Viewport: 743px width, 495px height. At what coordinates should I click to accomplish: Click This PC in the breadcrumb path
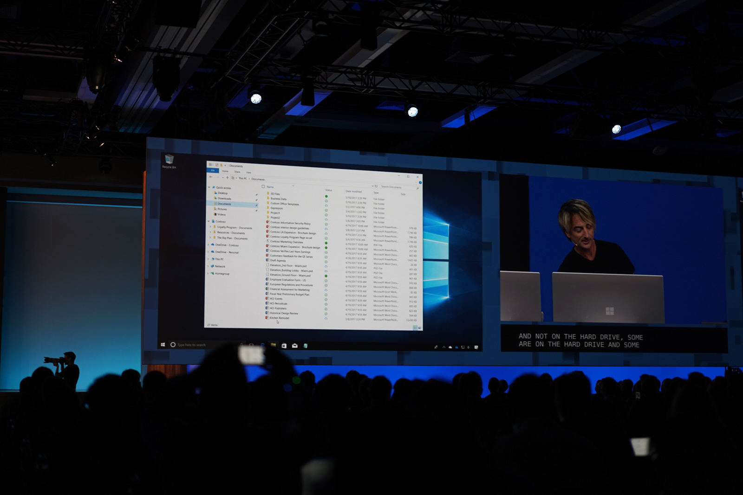click(243, 178)
